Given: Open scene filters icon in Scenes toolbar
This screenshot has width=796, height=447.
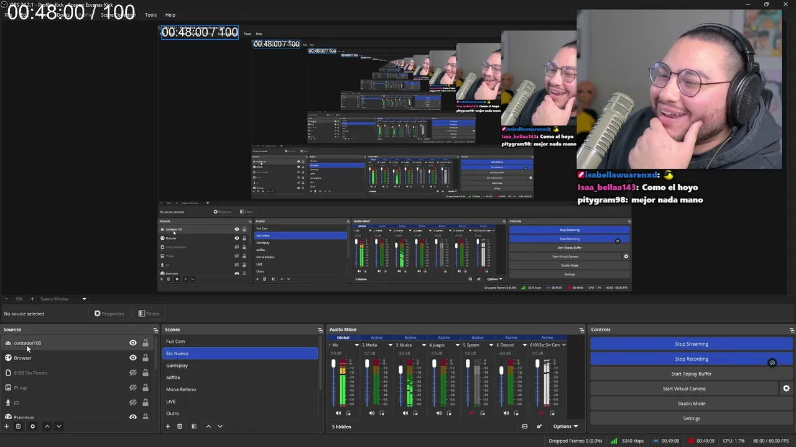Looking at the screenshot, I should [x=193, y=427].
